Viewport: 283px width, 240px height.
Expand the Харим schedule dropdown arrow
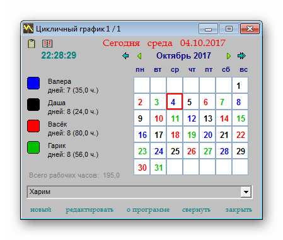[246, 191]
